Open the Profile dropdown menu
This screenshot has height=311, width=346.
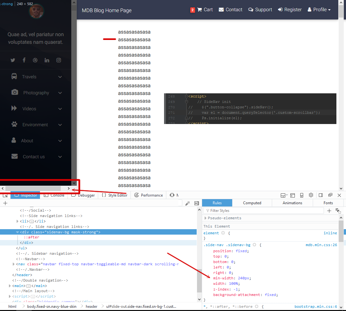(x=319, y=10)
